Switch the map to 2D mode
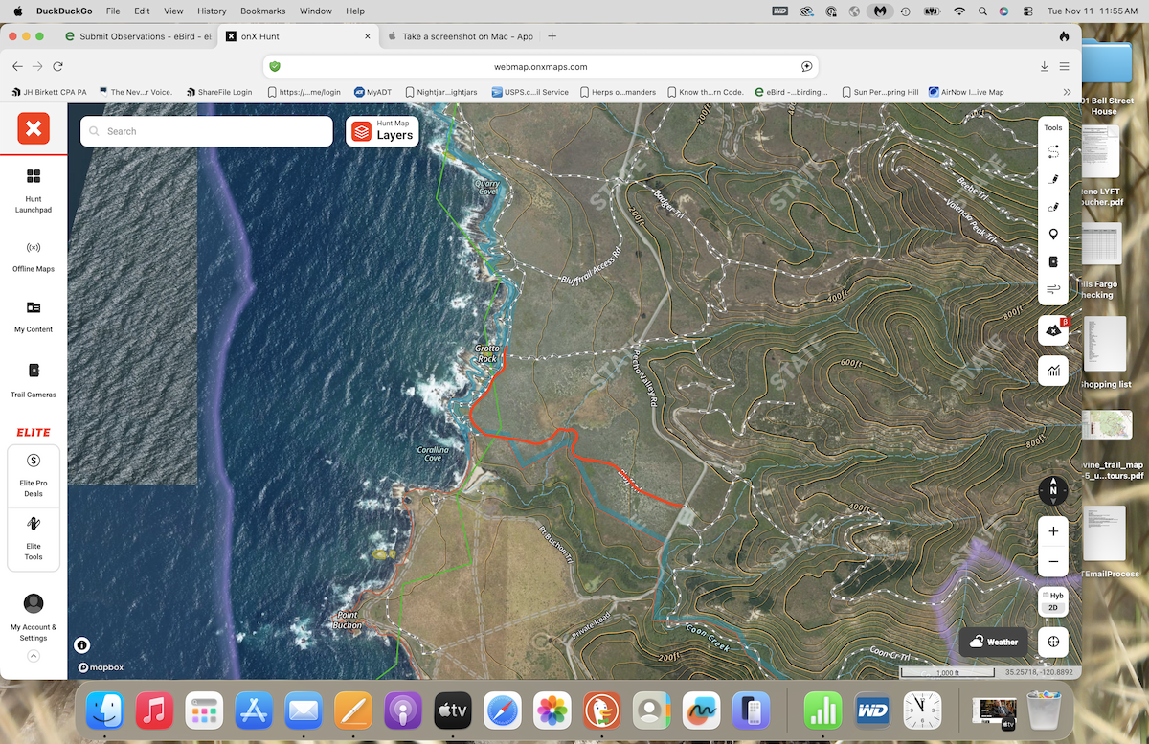This screenshot has width=1149, height=744. pyautogui.click(x=1052, y=606)
